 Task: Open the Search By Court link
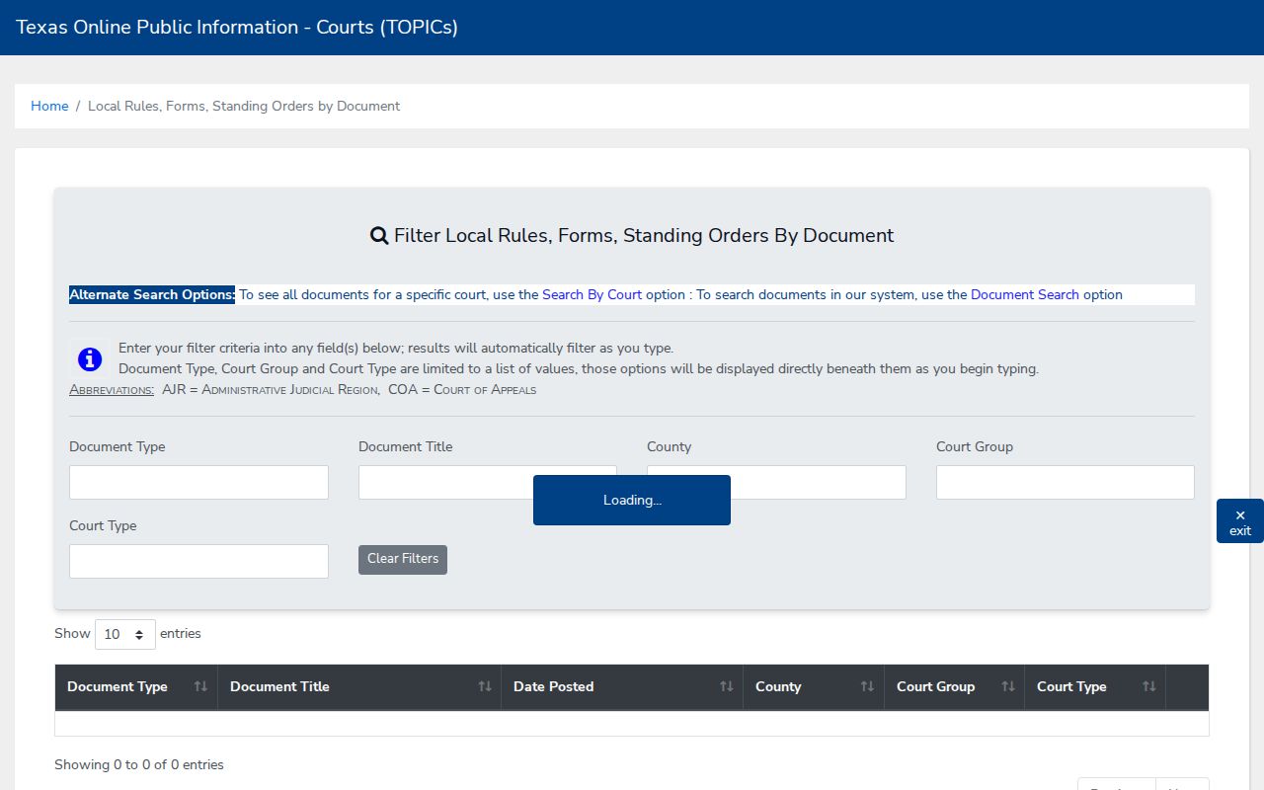point(592,294)
